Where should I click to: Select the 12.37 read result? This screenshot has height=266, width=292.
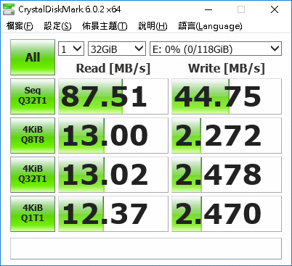click(x=113, y=214)
